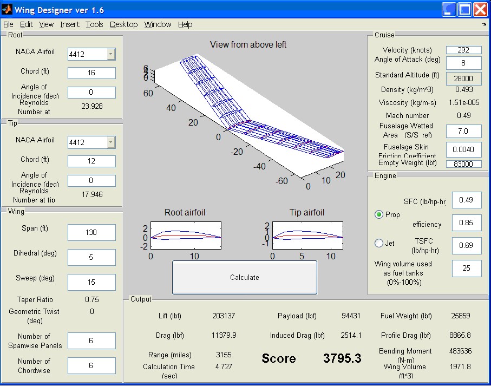Click the Velocity (knots) field
This screenshot has width=491, height=386.
pyautogui.click(x=463, y=49)
